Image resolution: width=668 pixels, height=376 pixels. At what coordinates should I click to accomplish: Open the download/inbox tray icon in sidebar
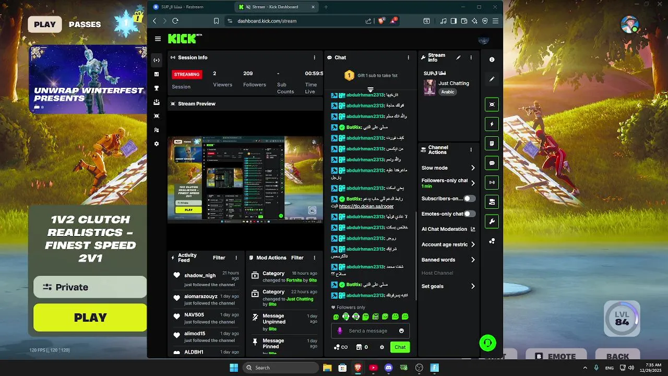tap(157, 102)
